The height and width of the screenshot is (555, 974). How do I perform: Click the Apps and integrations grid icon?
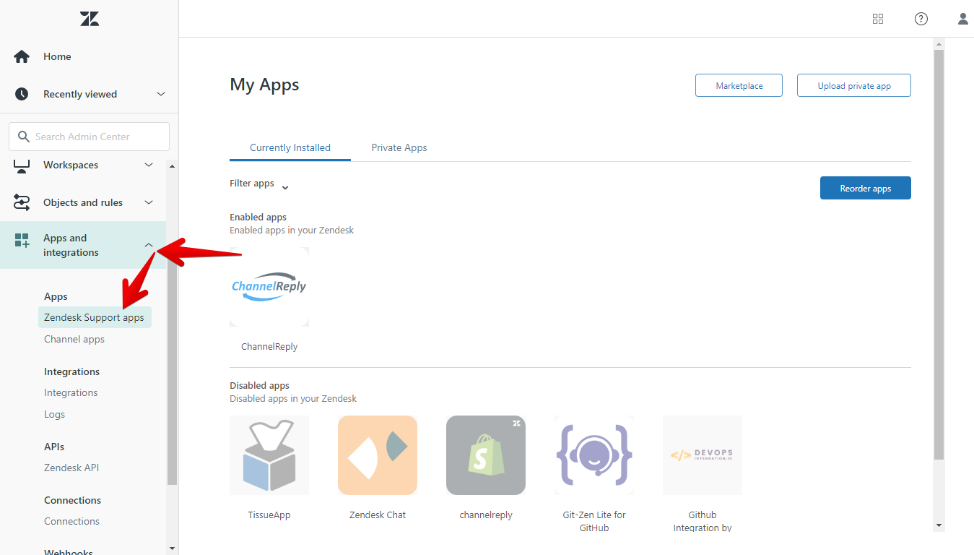point(22,241)
